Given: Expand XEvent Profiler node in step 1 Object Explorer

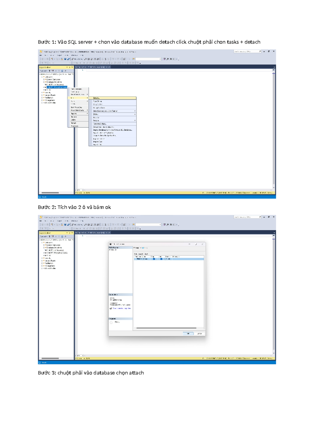Looking at the screenshot, I should (42, 103).
